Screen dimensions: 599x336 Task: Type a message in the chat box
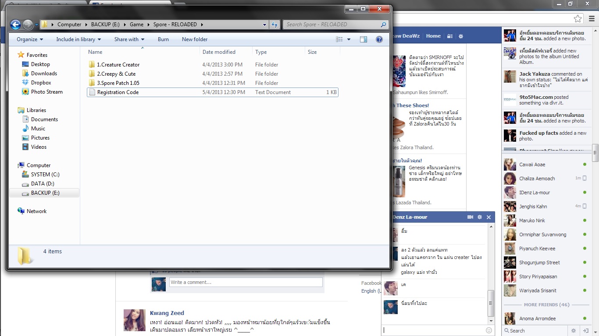pos(433,330)
